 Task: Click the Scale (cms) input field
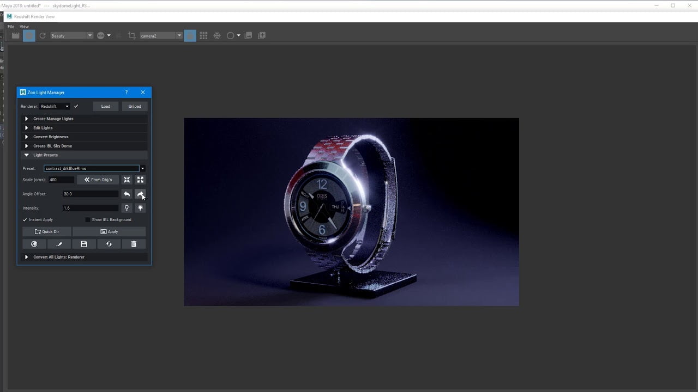tap(61, 180)
